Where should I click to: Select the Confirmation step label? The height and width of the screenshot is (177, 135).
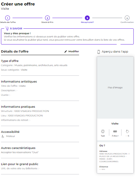(127, 22)
